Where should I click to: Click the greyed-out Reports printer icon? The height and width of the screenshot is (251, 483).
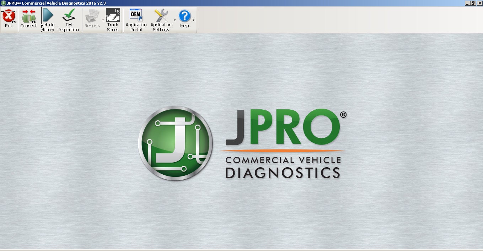click(x=92, y=16)
